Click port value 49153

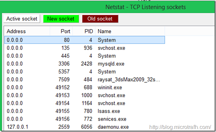click(x=62, y=95)
